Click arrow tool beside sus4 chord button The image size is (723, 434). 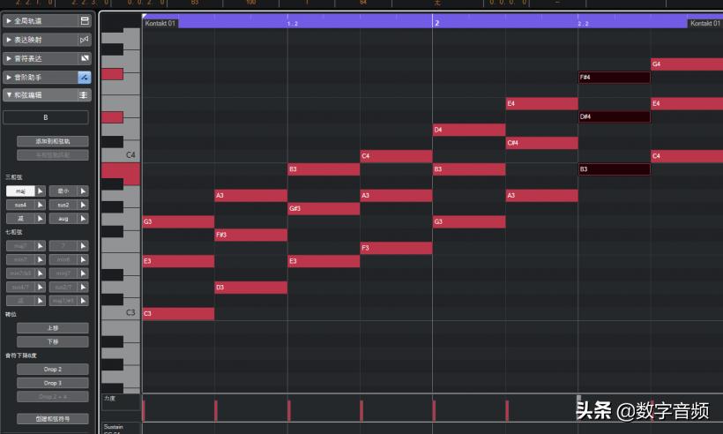pyautogui.click(x=40, y=205)
